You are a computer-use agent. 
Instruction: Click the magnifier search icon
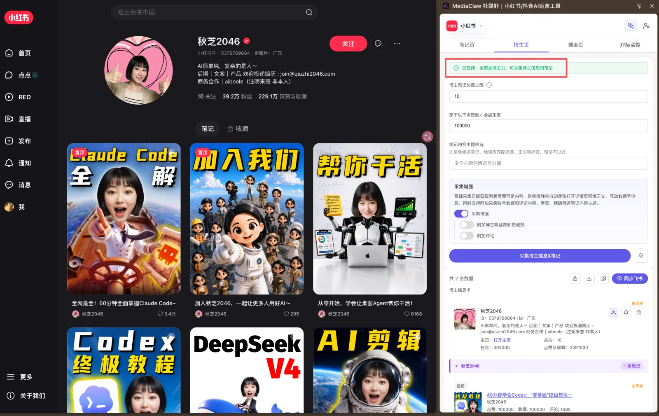point(309,12)
